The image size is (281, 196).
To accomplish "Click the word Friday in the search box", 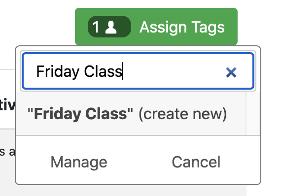I will click(x=58, y=71).
